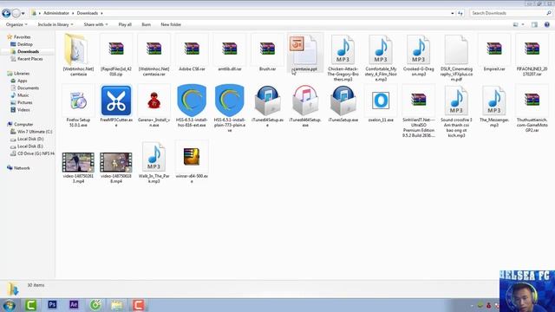555x312 pixels.
Task: Open the Help icon
Action: [x=547, y=24]
